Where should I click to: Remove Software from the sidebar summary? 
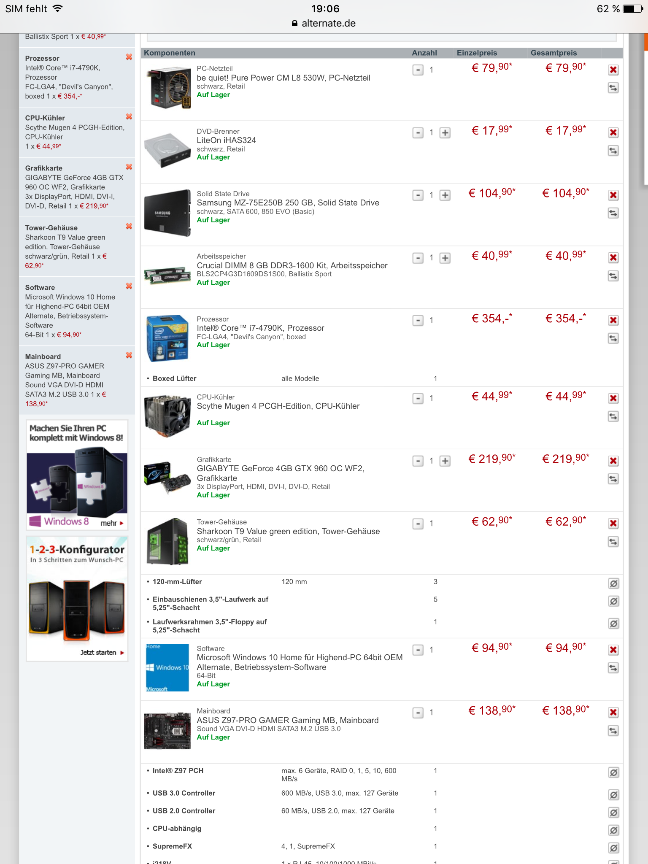click(129, 286)
